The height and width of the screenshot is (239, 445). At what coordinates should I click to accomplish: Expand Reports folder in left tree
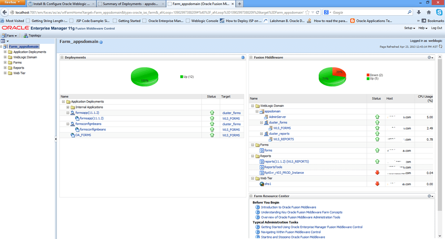click(5, 68)
